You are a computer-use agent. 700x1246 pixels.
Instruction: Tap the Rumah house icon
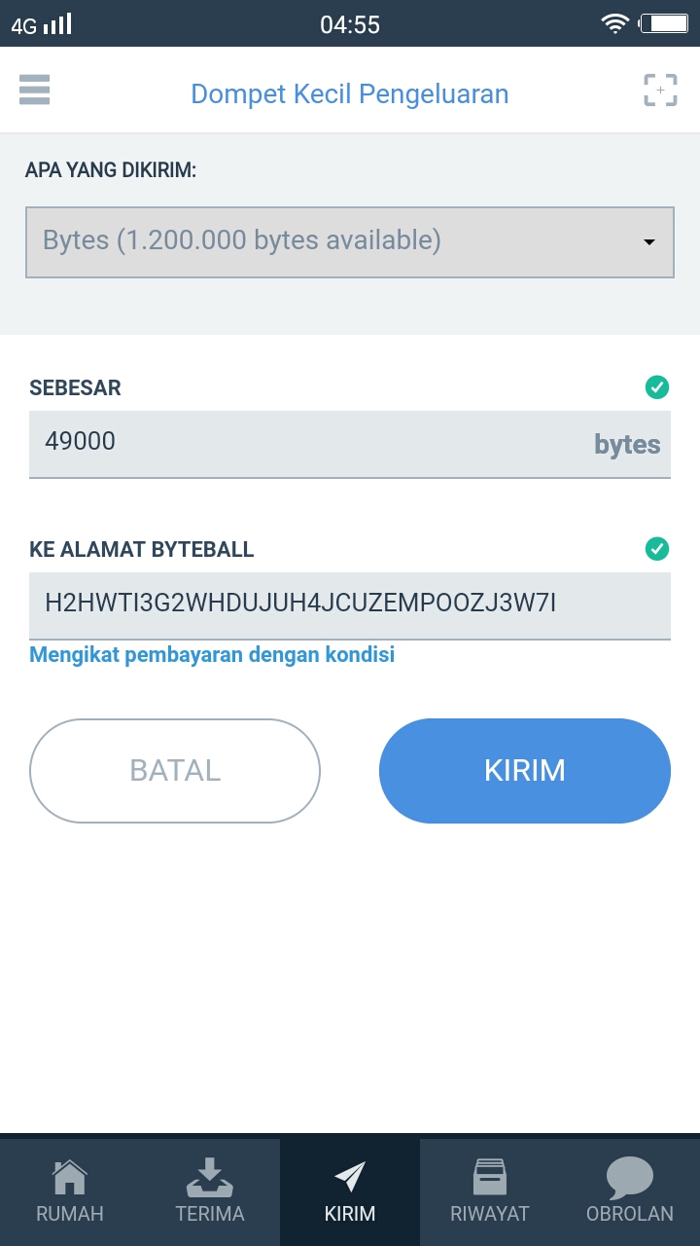click(x=69, y=1178)
